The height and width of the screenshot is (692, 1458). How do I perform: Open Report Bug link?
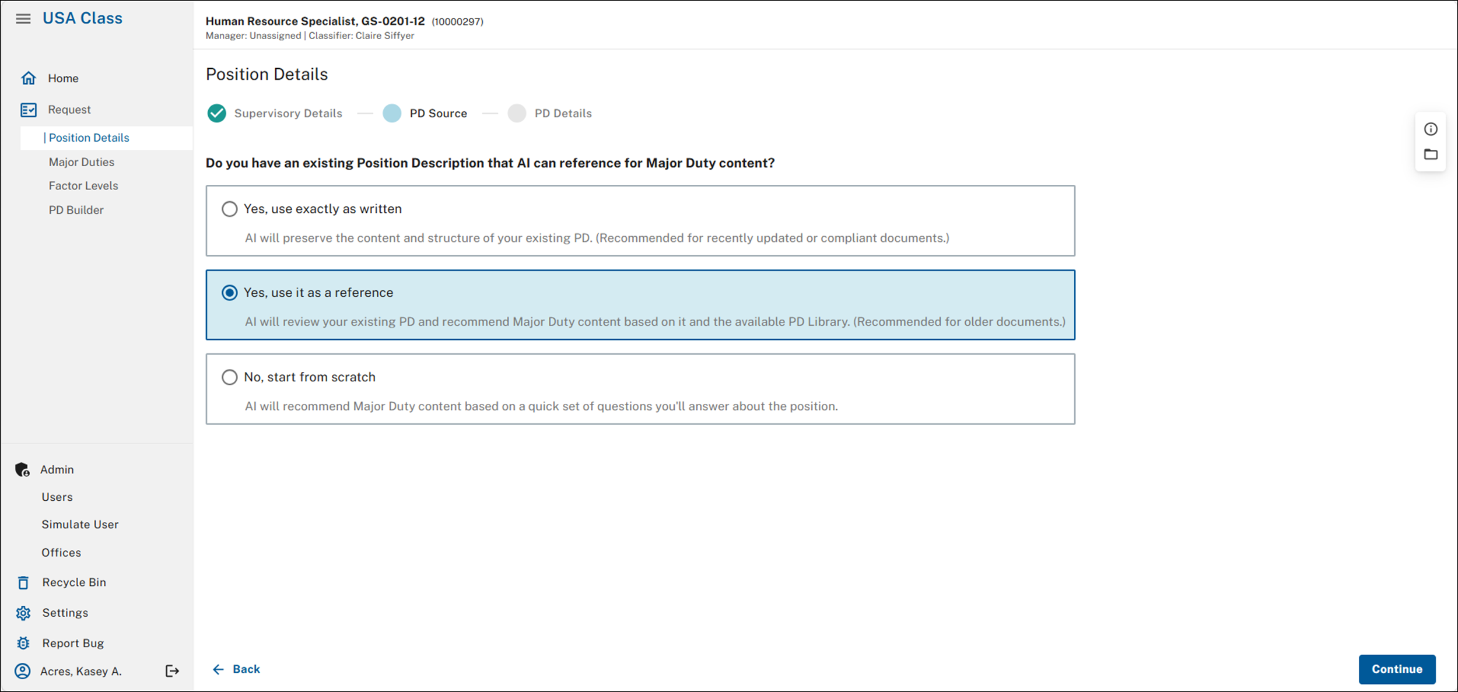[73, 643]
